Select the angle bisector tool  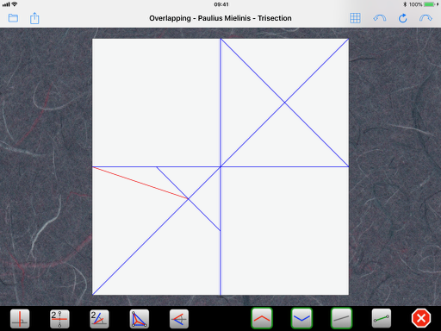click(99, 319)
